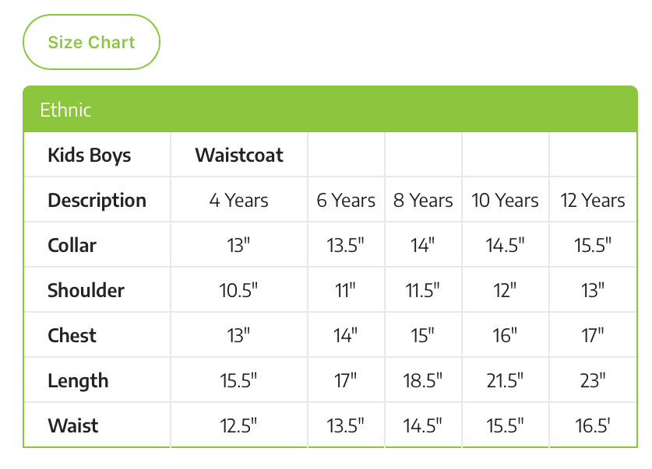The height and width of the screenshot is (469, 652).
Task: Click the Description row label
Action: 97,200
